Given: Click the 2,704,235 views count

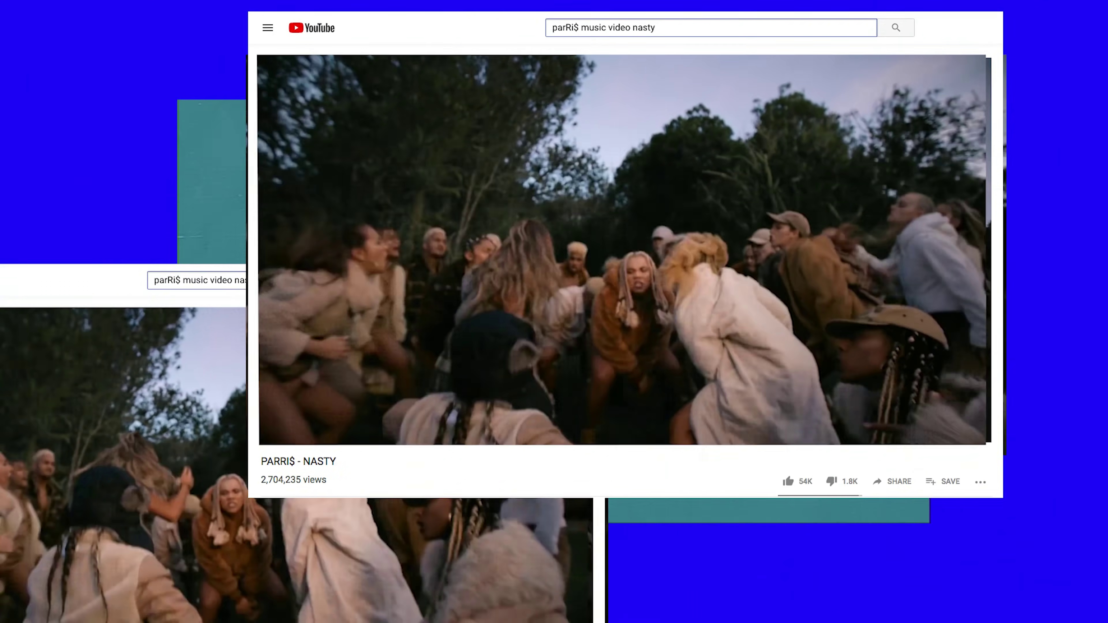Looking at the screenshot, I should point(293,480).
